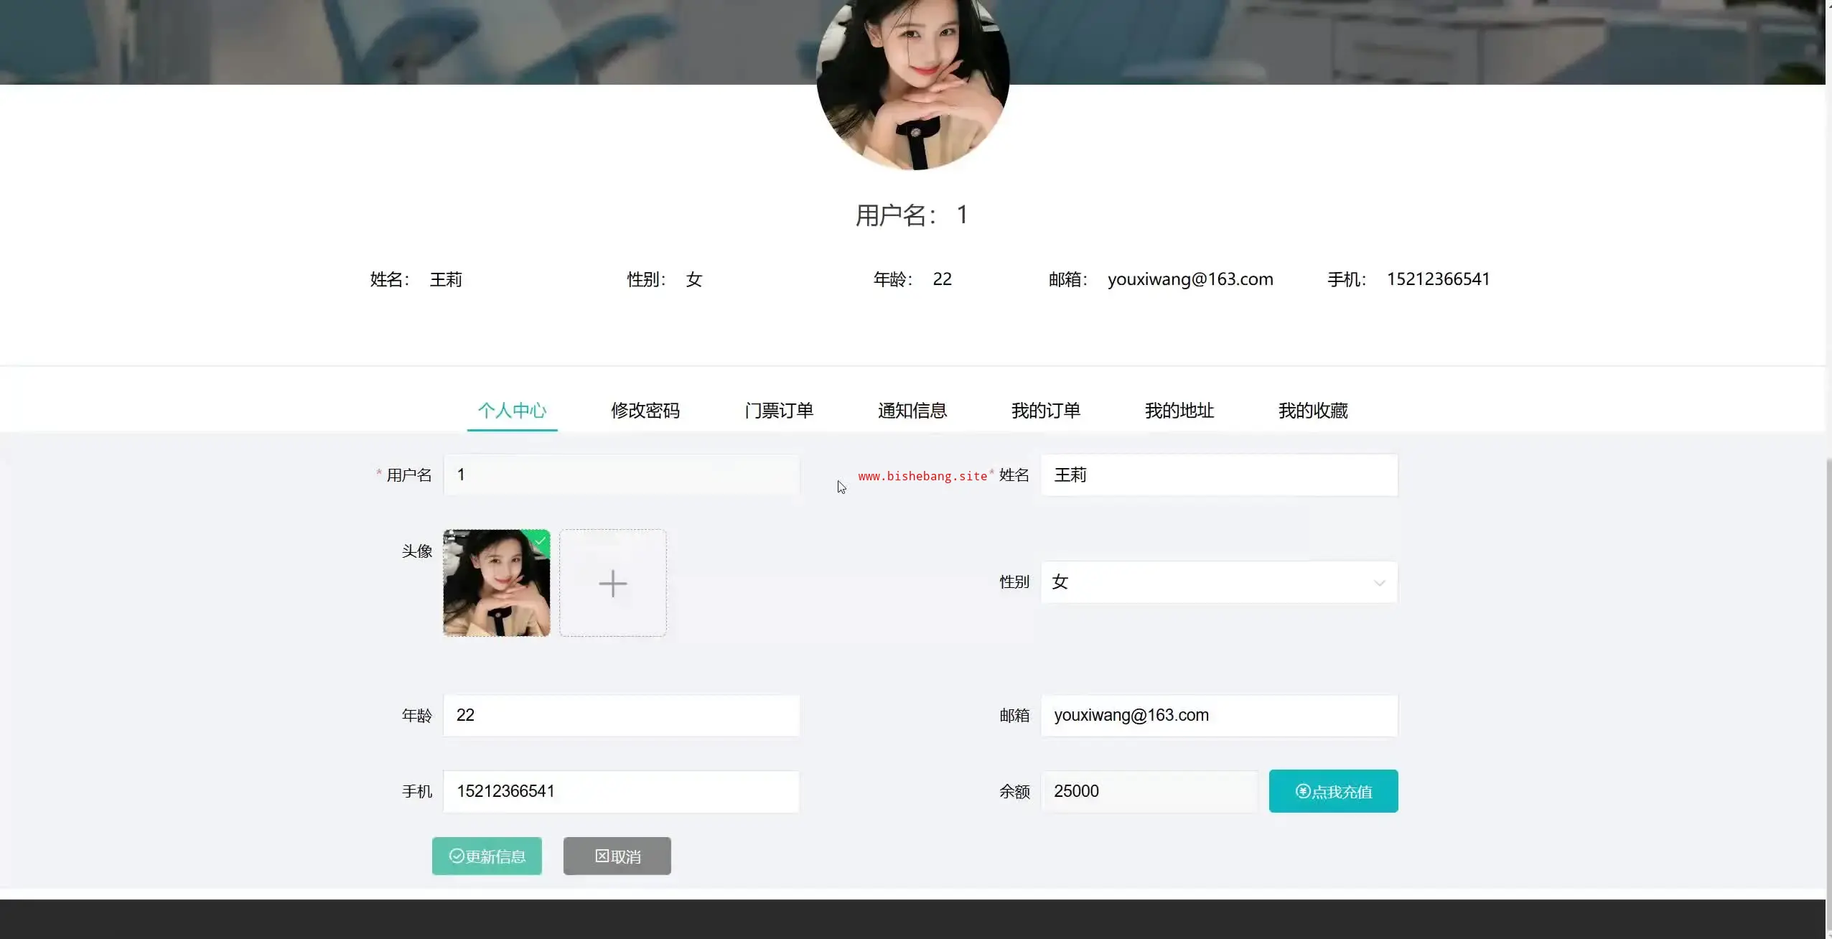Open the 我的地址 tab
Viewport: 1832px width, 939px height.
pos(1179,411)
